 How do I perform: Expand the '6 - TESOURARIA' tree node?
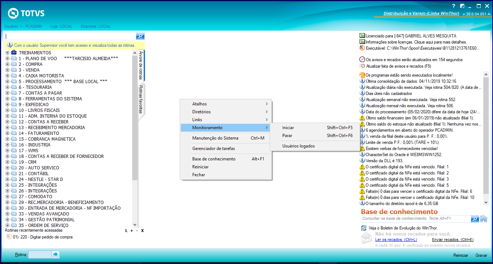[x=7, y=87]
